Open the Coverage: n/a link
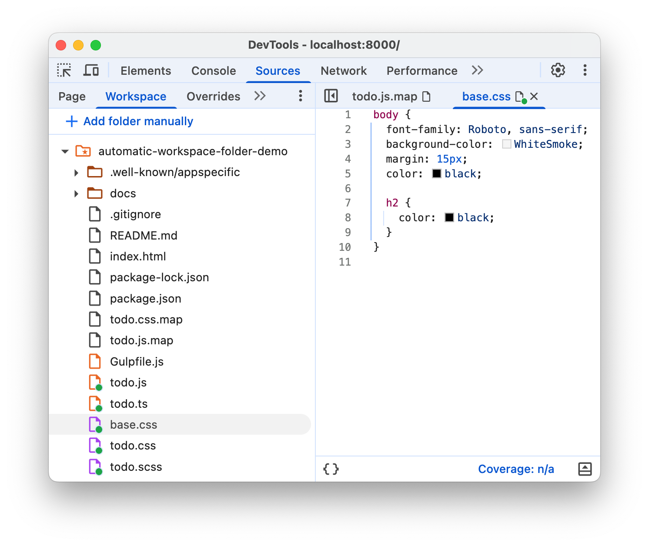The image size is (649, 546). pos(516,469)
